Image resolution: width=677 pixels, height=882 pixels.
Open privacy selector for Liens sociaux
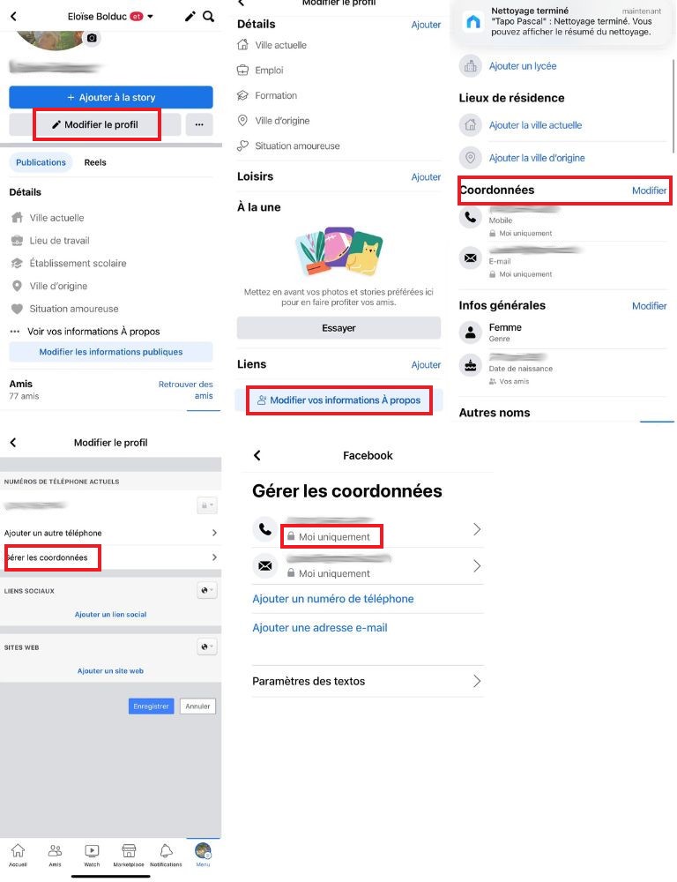pos(206,590)
